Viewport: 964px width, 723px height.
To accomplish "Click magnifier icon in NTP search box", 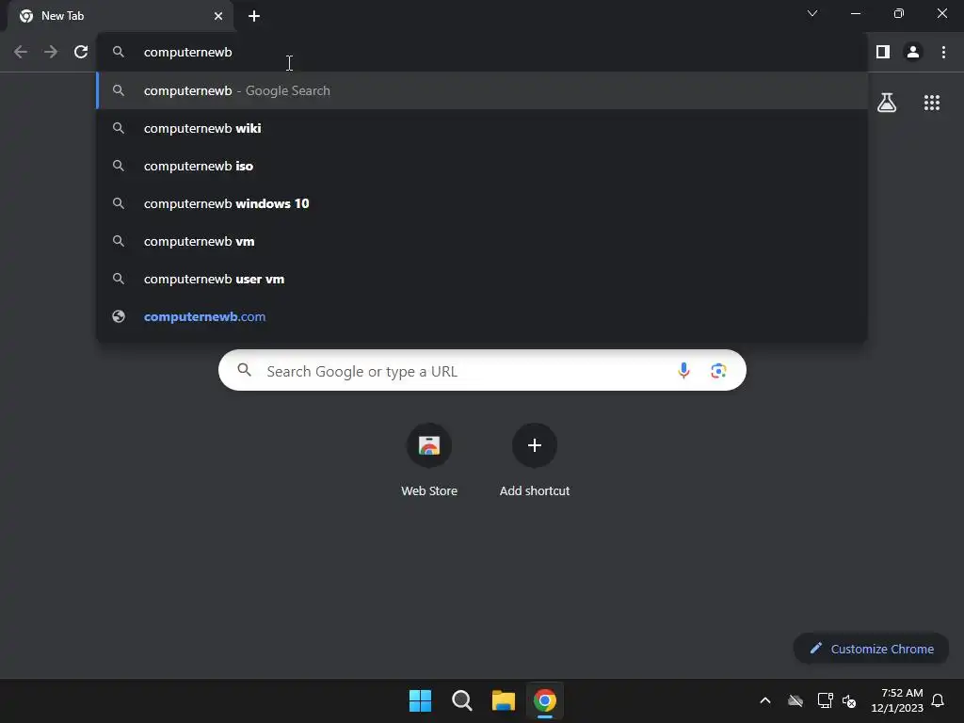I will pyautogui.click(x=244, y=370).
